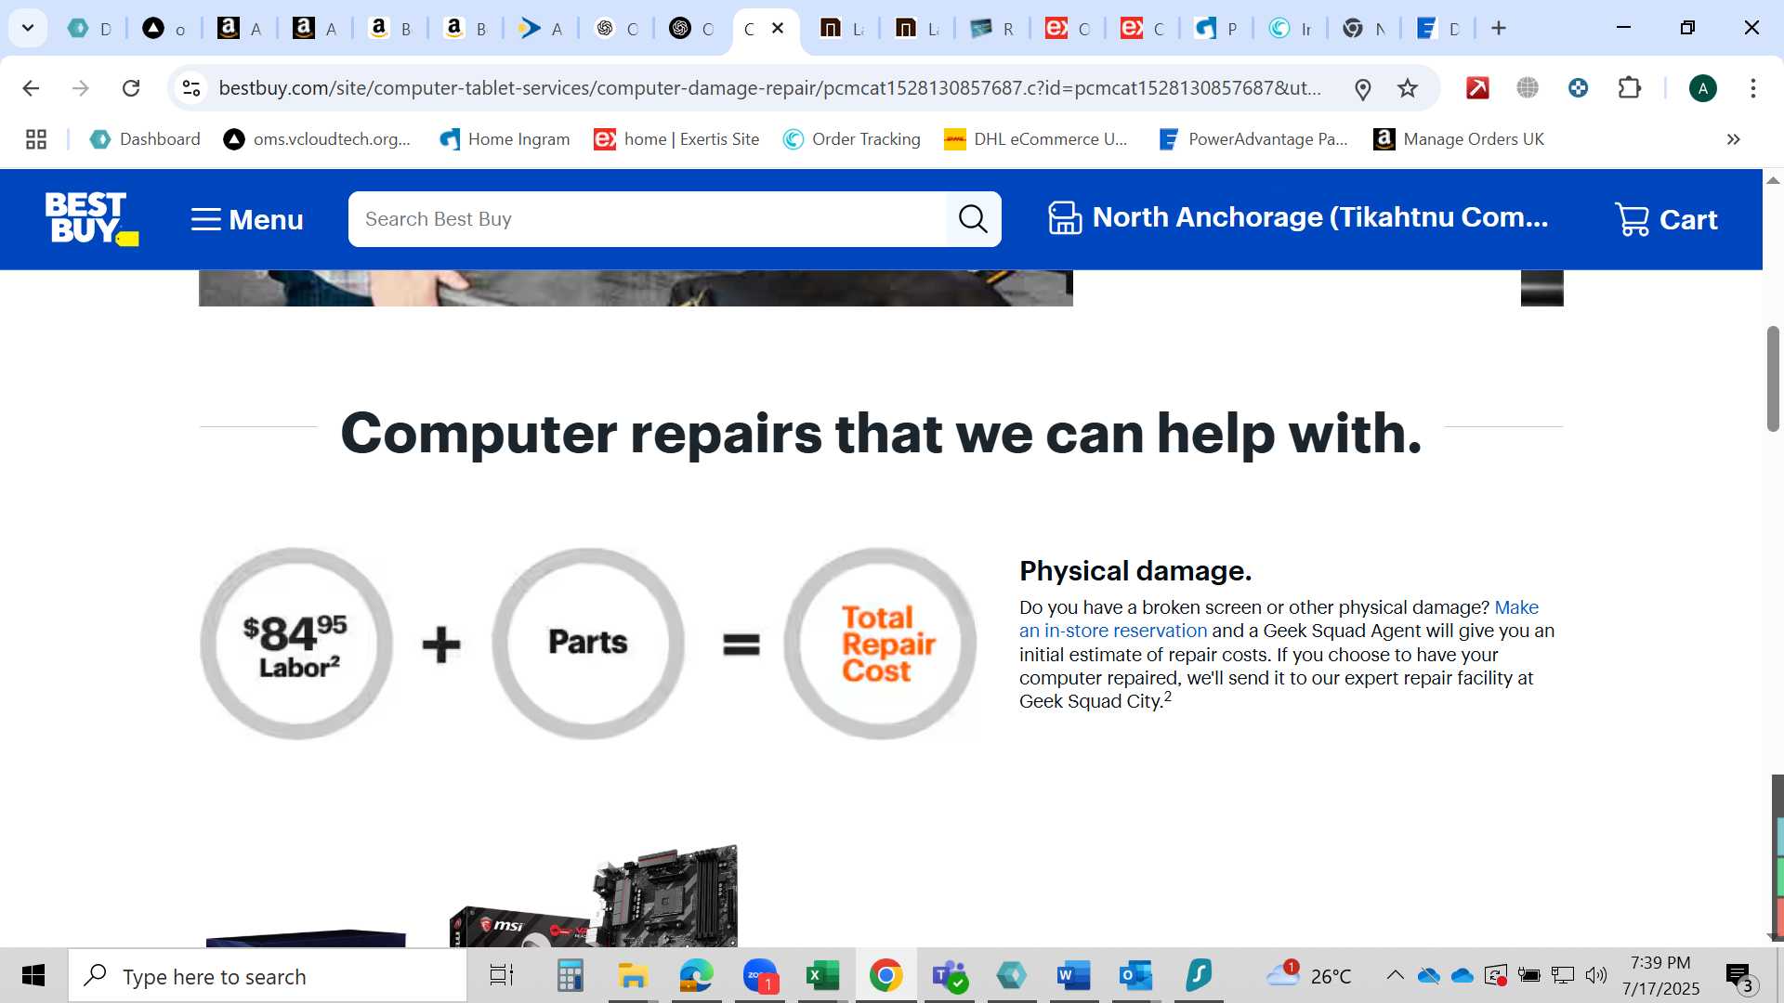
Task: Open the Dashboard bookmark
Action: (145, 139)
